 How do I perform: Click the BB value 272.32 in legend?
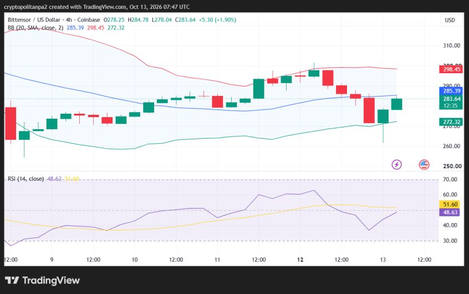tap(116, 28)
